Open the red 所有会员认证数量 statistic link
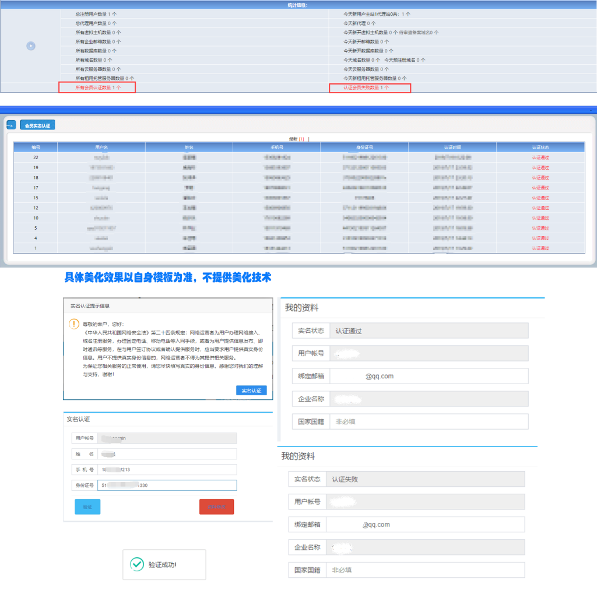Image resolution: width=597 pixels, height=597 pixels. point(98,87)
